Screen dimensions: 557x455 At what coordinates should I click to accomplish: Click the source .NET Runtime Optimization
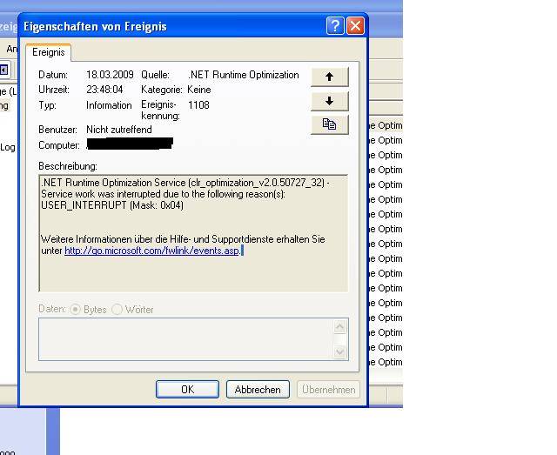(244, 75)
